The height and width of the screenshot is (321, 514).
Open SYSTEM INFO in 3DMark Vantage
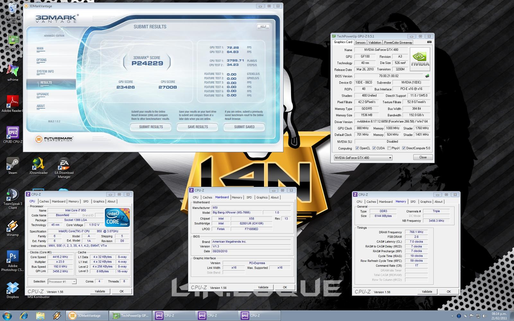coord(45,71)
